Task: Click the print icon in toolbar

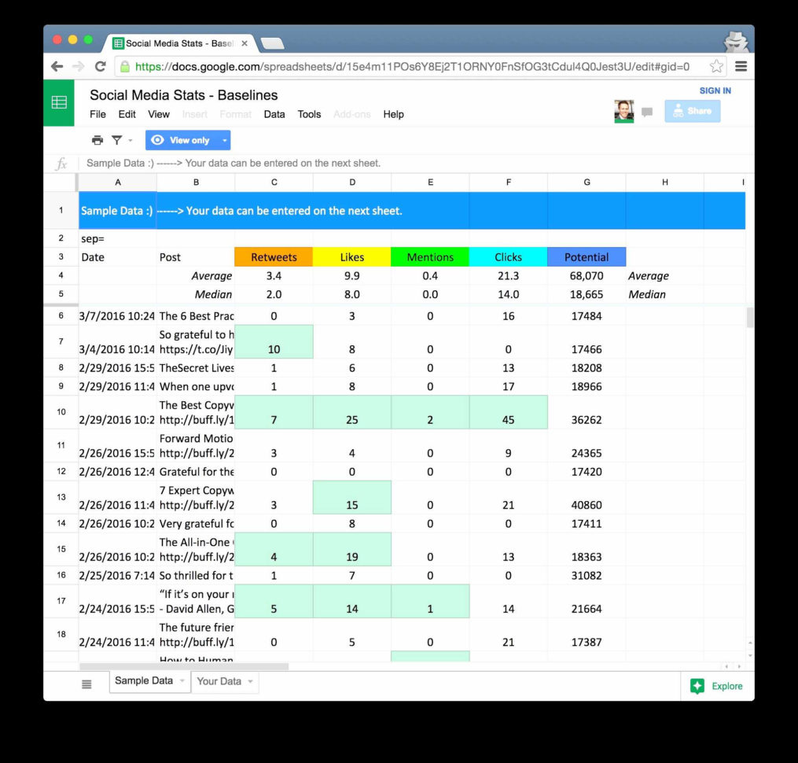Action: click(97, 140)
